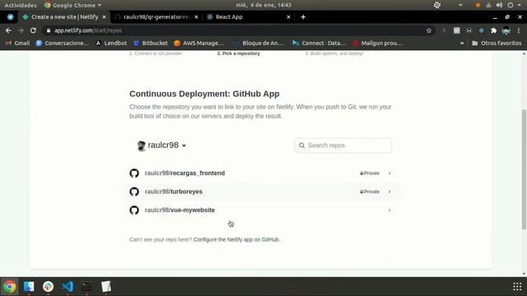Image resolution: width=527 pixels, height=296 pixels.
Task: Open the Chrome three-dot menu
Action: (x=519, y=30)
